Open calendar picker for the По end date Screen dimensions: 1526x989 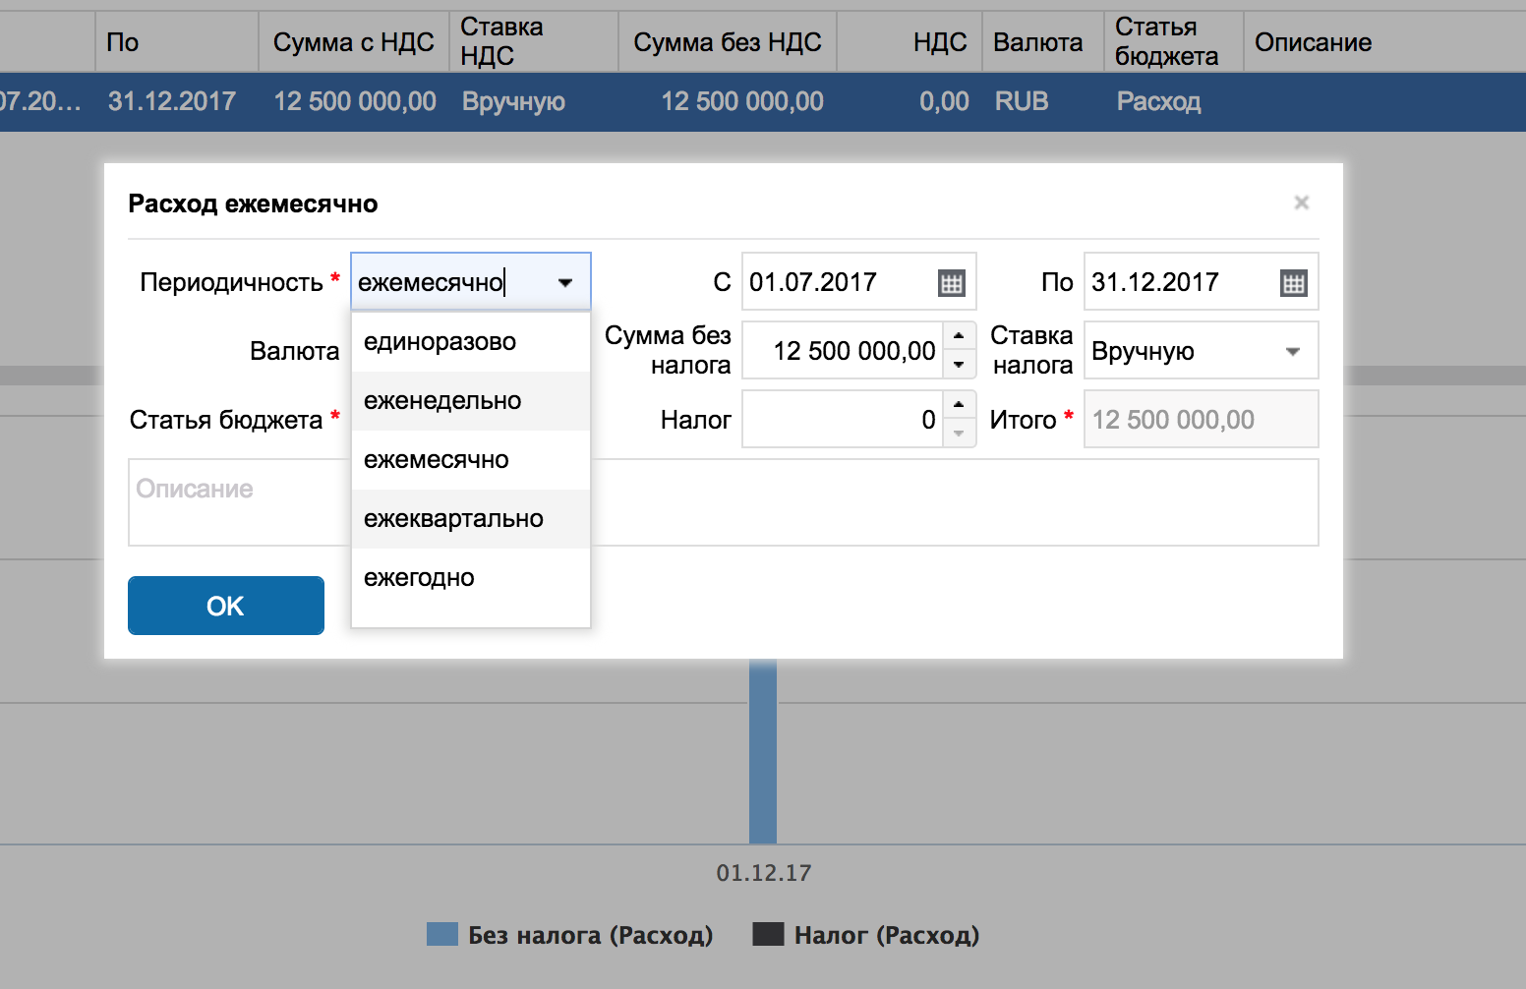point(1293,283)
